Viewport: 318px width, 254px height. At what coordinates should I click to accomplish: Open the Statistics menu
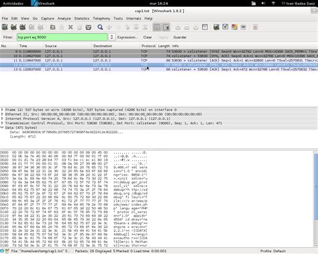[x=82, y=18]
